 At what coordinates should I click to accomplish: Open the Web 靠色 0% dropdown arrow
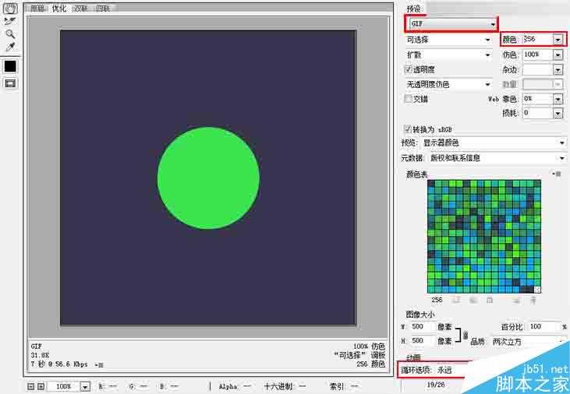[558, 99]
